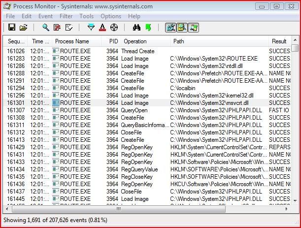This screenshot has width=301, height=228.
Task: Select sequence 161437 CloseFile row
Action: 147,192
